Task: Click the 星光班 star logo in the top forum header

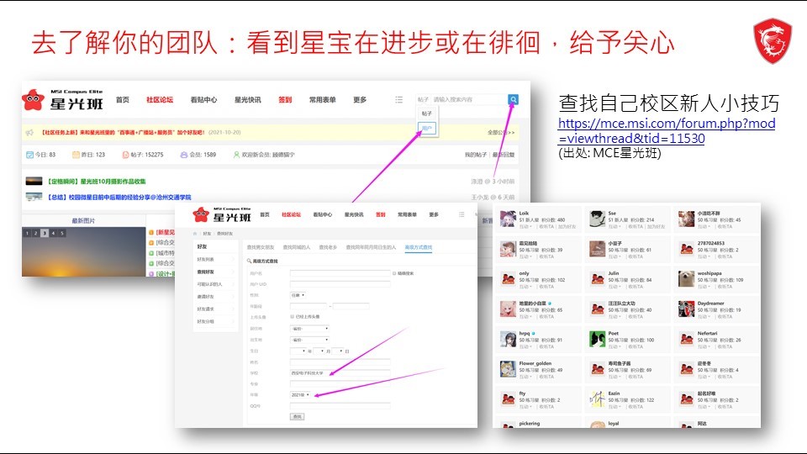Action: point(33,99)
